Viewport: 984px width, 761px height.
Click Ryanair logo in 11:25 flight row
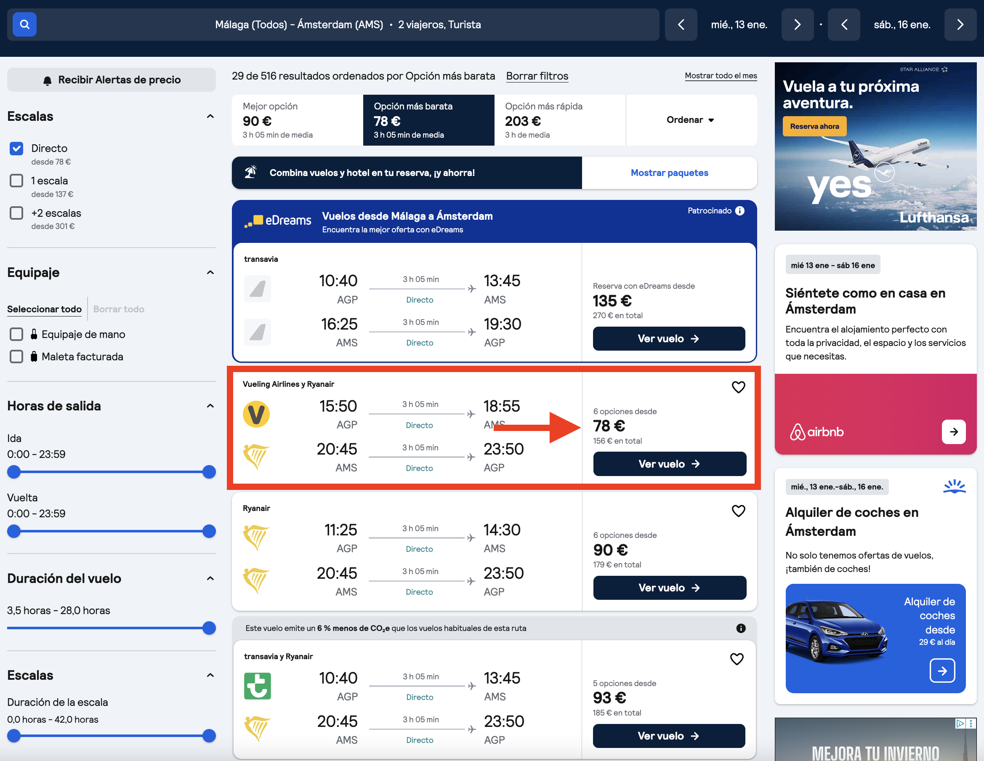click(256, 538)
